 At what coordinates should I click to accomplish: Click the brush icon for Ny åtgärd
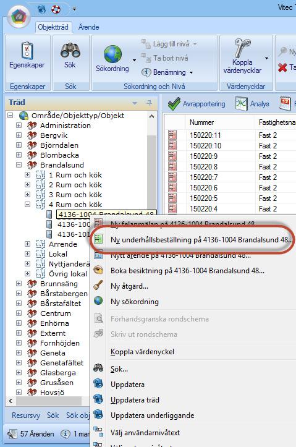tap(98, 286)
